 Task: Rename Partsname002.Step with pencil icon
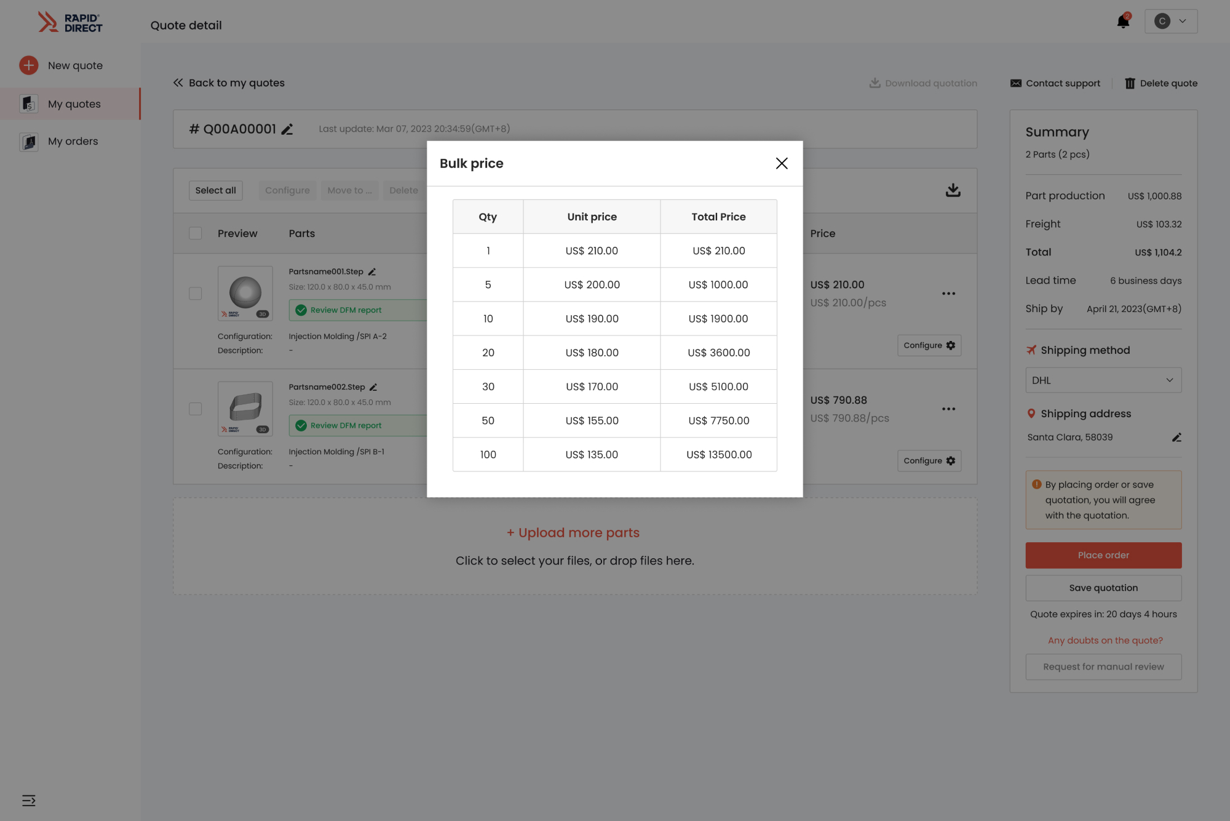(373, 387)
